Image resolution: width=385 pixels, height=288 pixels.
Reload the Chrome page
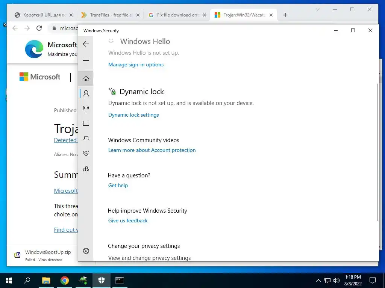coord(39,28)
